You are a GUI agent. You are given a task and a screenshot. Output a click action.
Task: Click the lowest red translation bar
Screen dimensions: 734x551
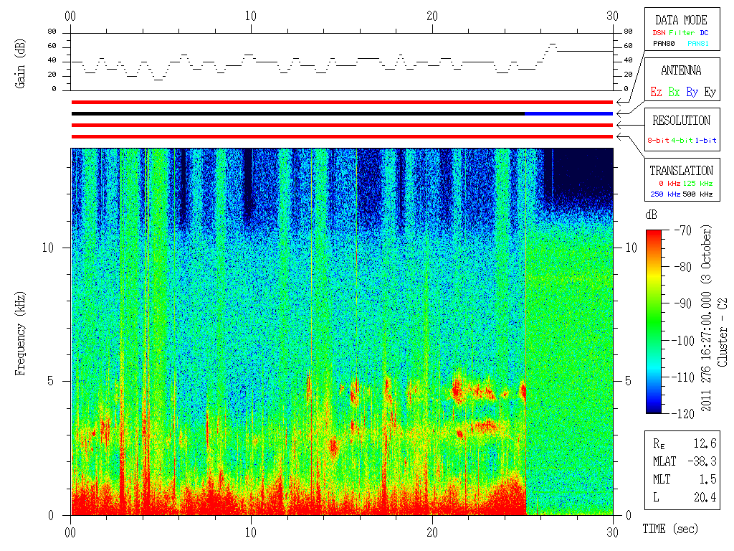(342, 137)
